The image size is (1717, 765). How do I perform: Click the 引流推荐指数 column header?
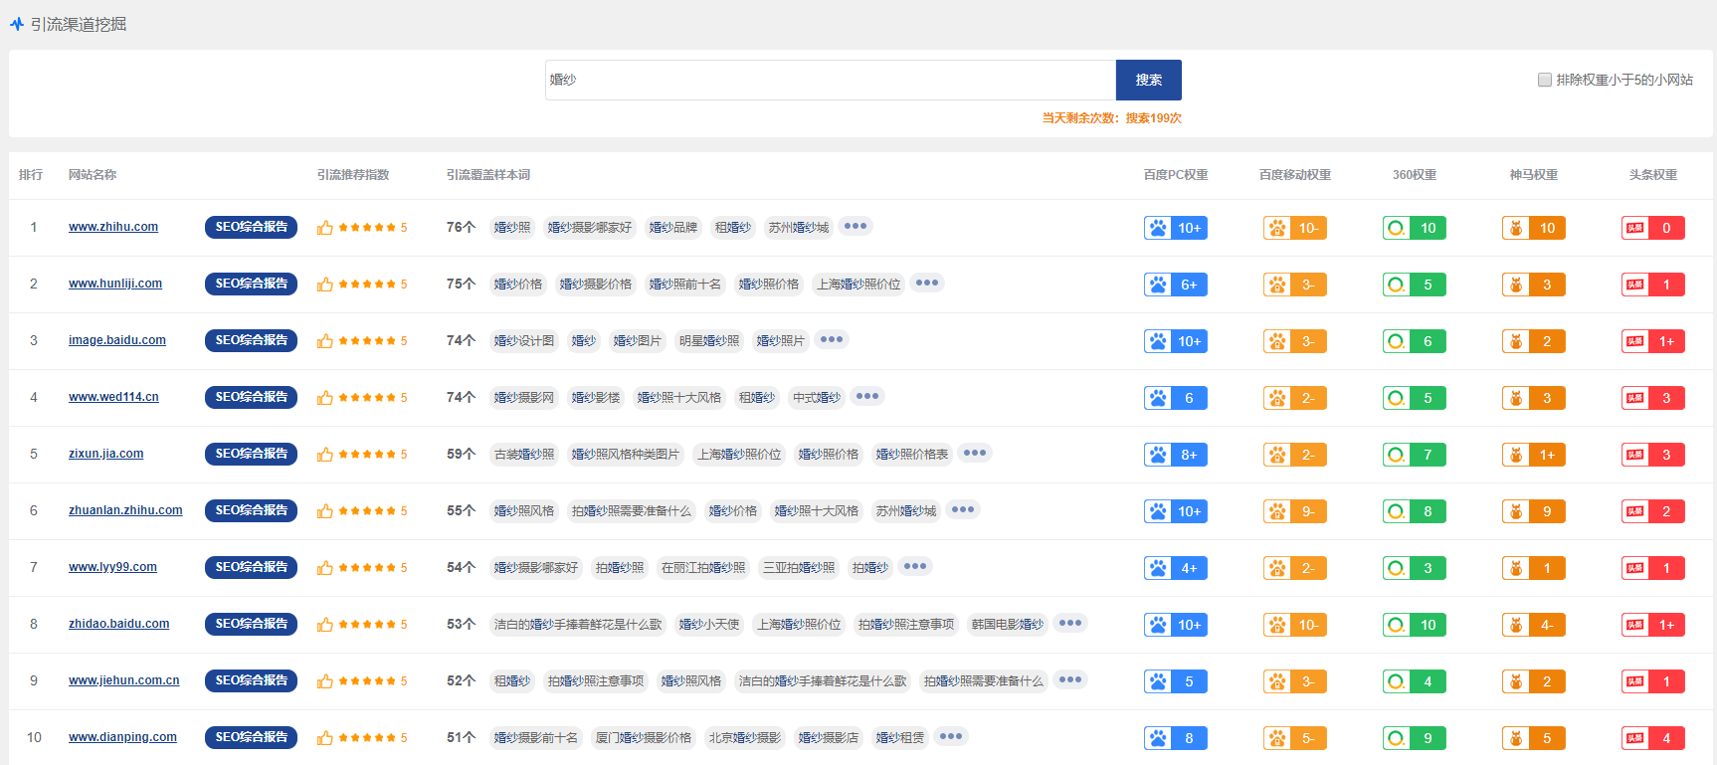click(353, 175)
